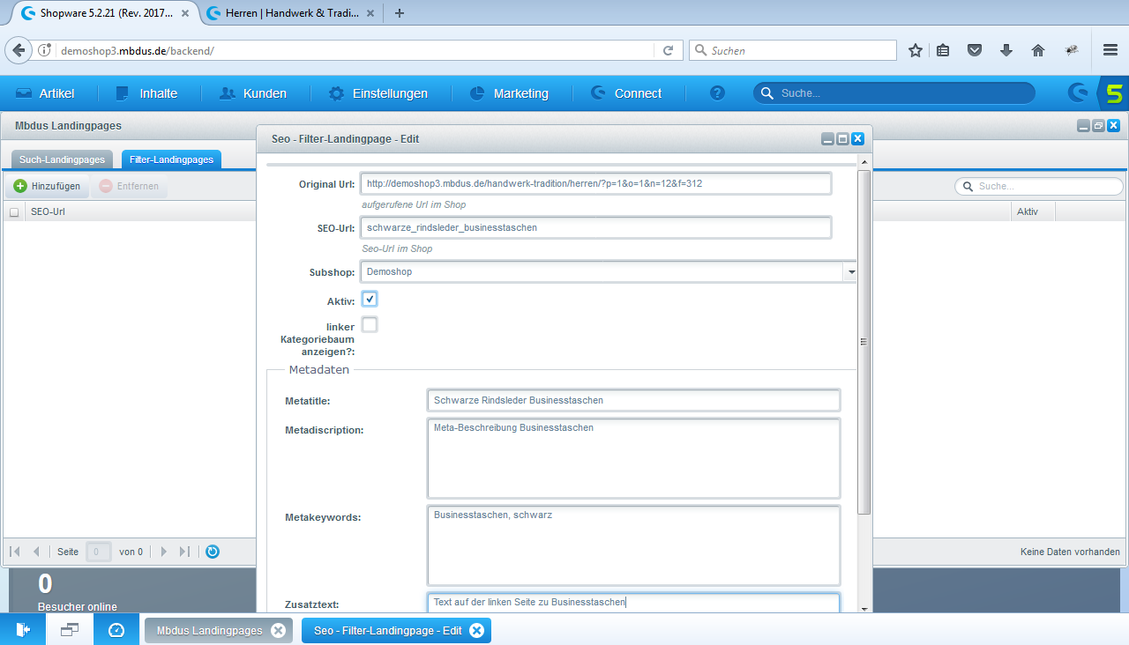
Task: Click the logout door icon bottom left
Action: [23, 630]
